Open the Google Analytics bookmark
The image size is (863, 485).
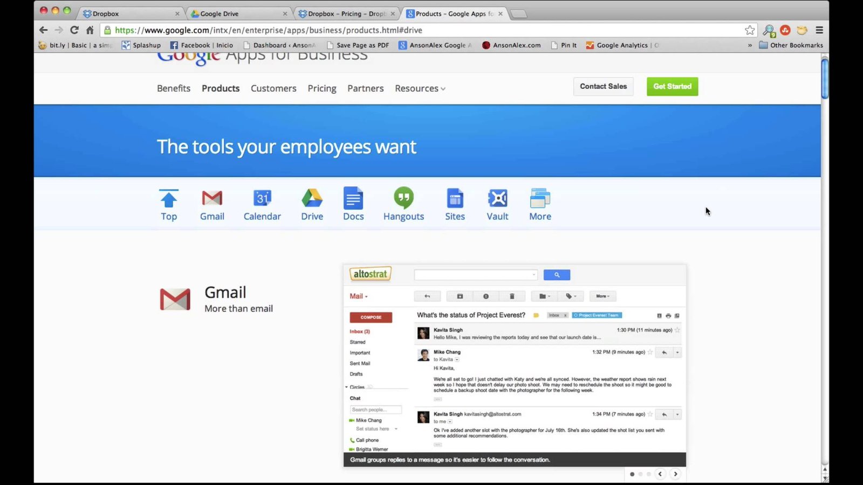pos(622,45)
